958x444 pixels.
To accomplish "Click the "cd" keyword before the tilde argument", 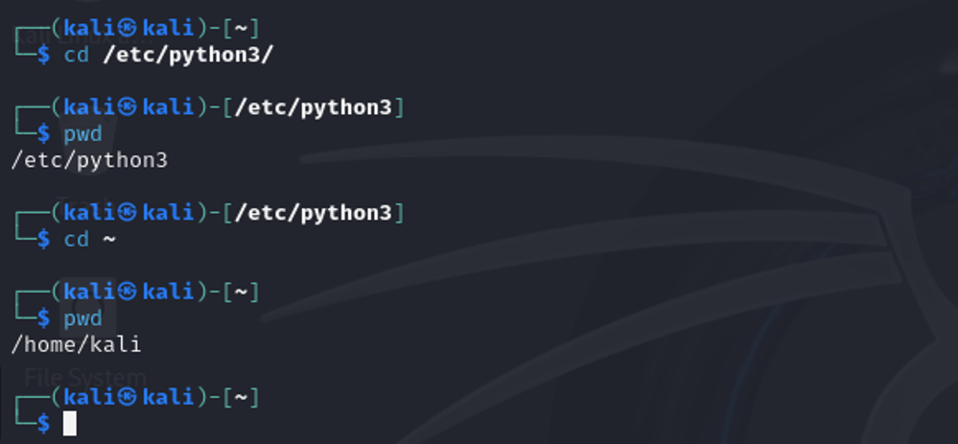I will point(76,239).
